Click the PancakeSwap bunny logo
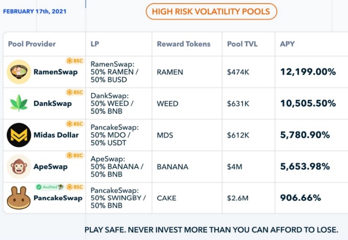 point(19,198)
